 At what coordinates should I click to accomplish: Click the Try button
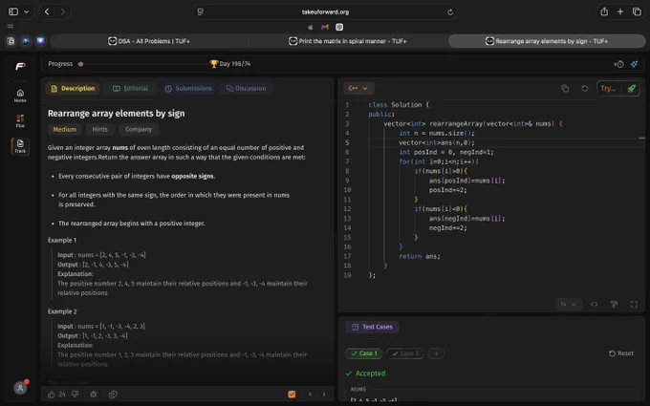coord(609,88)
